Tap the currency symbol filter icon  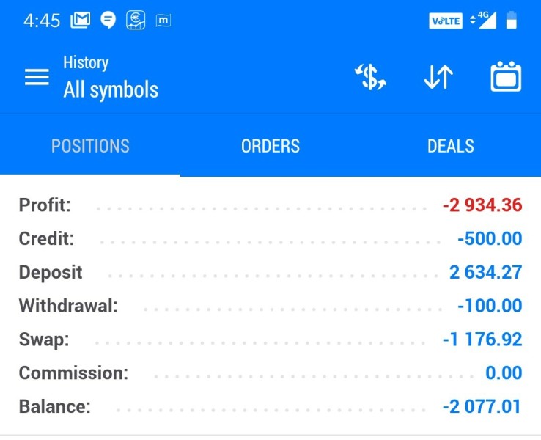(x=371, y=77)
